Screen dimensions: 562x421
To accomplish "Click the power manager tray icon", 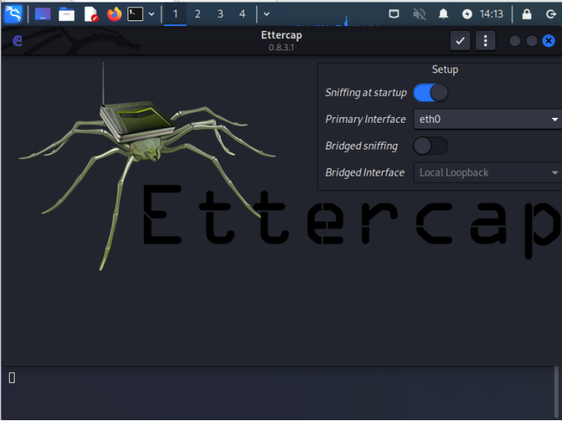I will coord(467,14).
